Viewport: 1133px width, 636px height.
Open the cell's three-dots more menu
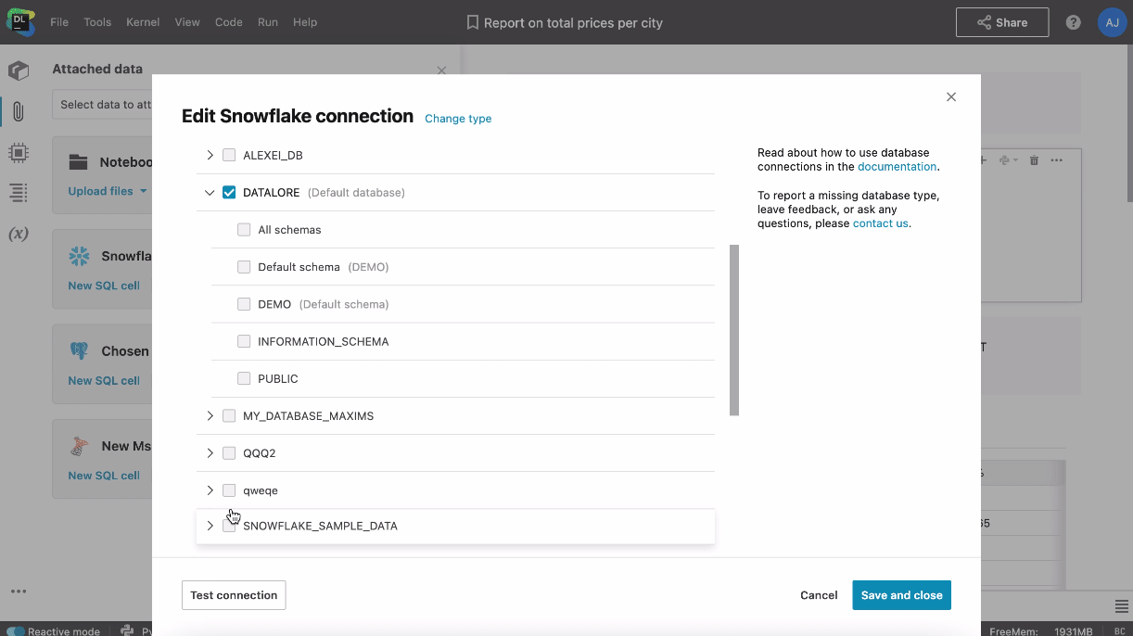[1056, 160]
